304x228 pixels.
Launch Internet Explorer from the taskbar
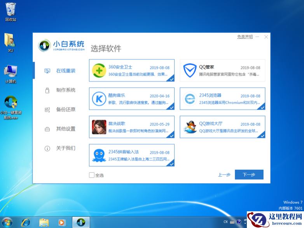click(25, 223)
